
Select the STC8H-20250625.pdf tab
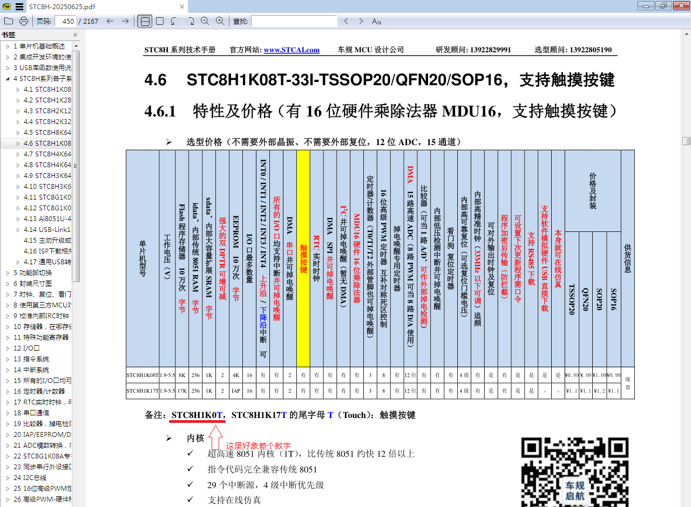[x=107, y=6]
